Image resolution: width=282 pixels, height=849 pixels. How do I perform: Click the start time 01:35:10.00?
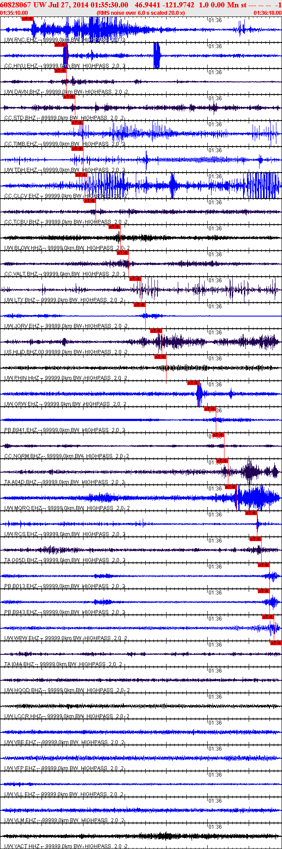[x=14, y=13]
